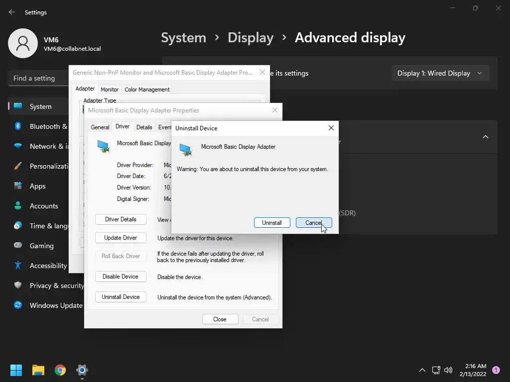The width and height of the screenshot is (510, 382).
Task: Click the network tray icon
Action: [x=436, y=370]
